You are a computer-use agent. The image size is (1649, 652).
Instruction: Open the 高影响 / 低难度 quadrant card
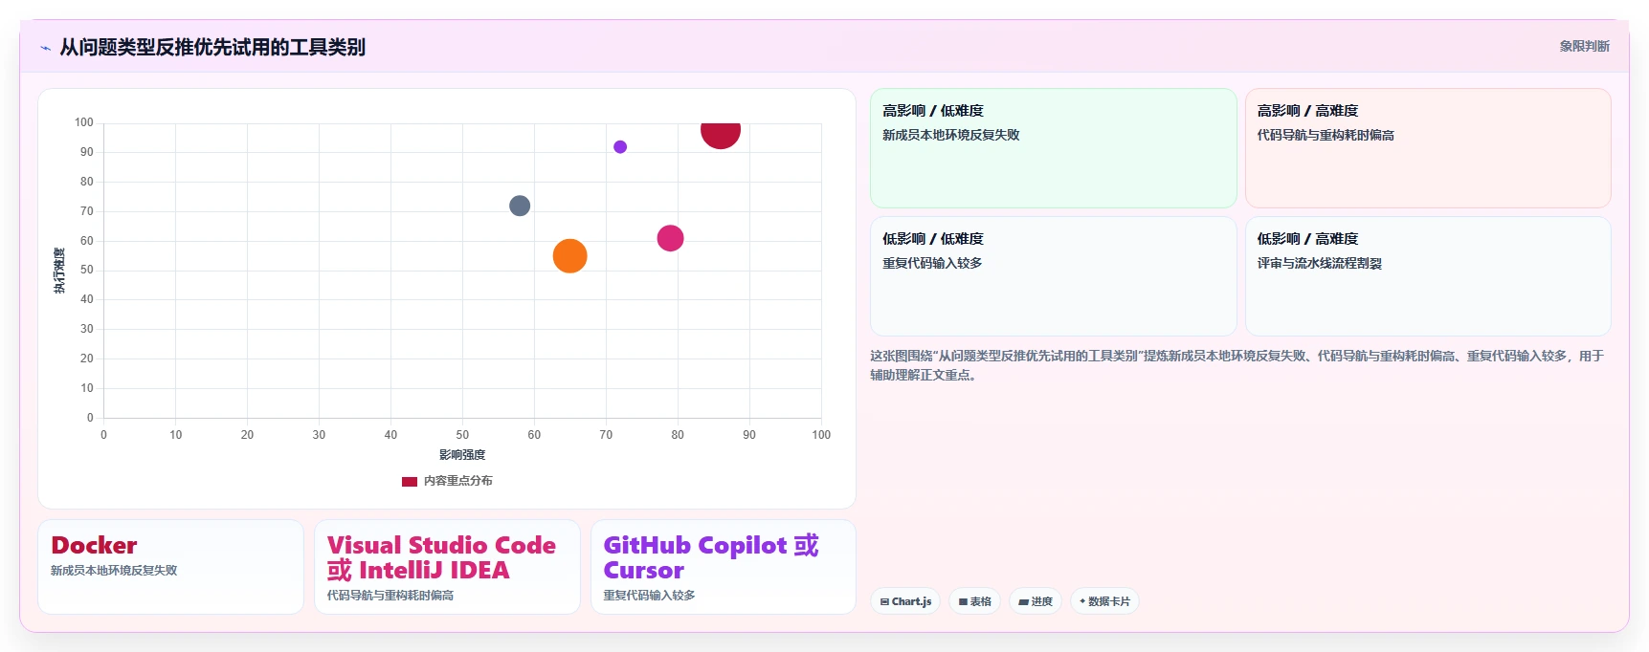[1053, 148]
